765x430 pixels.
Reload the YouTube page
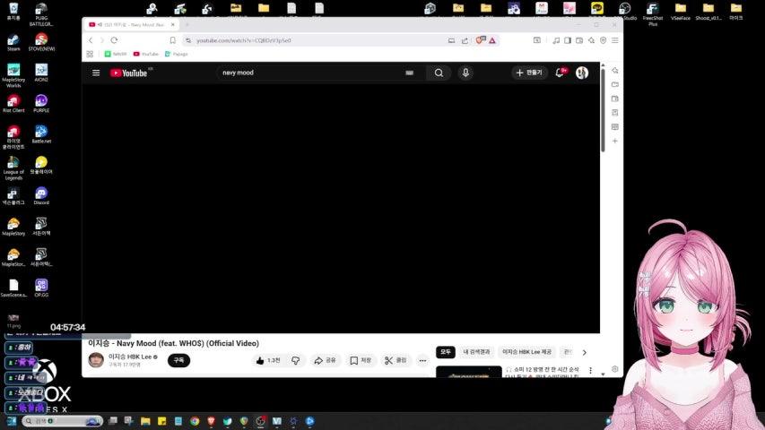tap(114, 40)
